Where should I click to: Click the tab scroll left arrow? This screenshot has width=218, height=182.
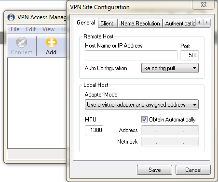[199, 23]
